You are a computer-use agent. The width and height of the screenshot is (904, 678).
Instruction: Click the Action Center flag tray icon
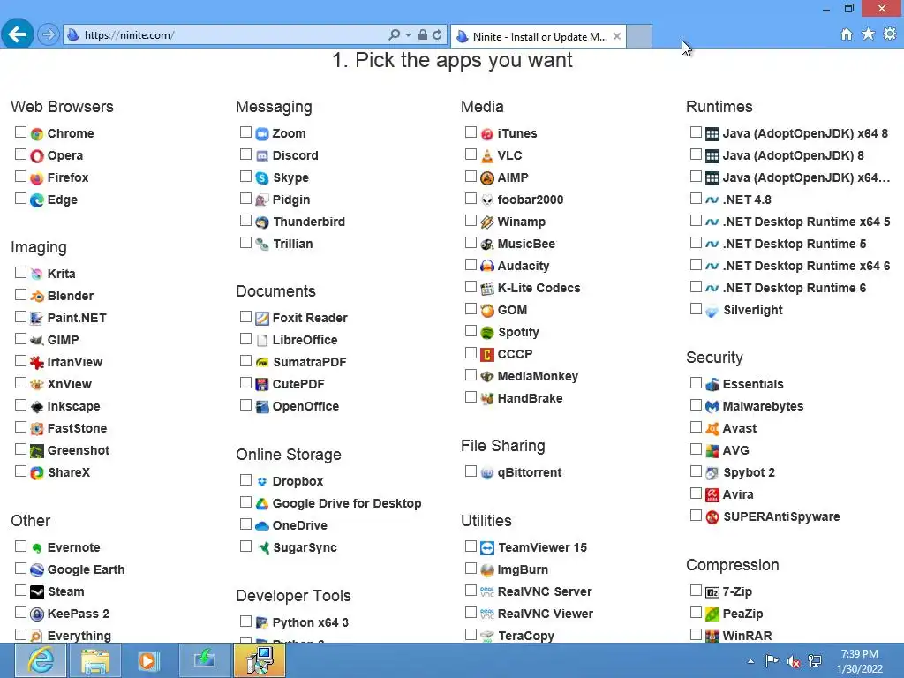point(772,661)
